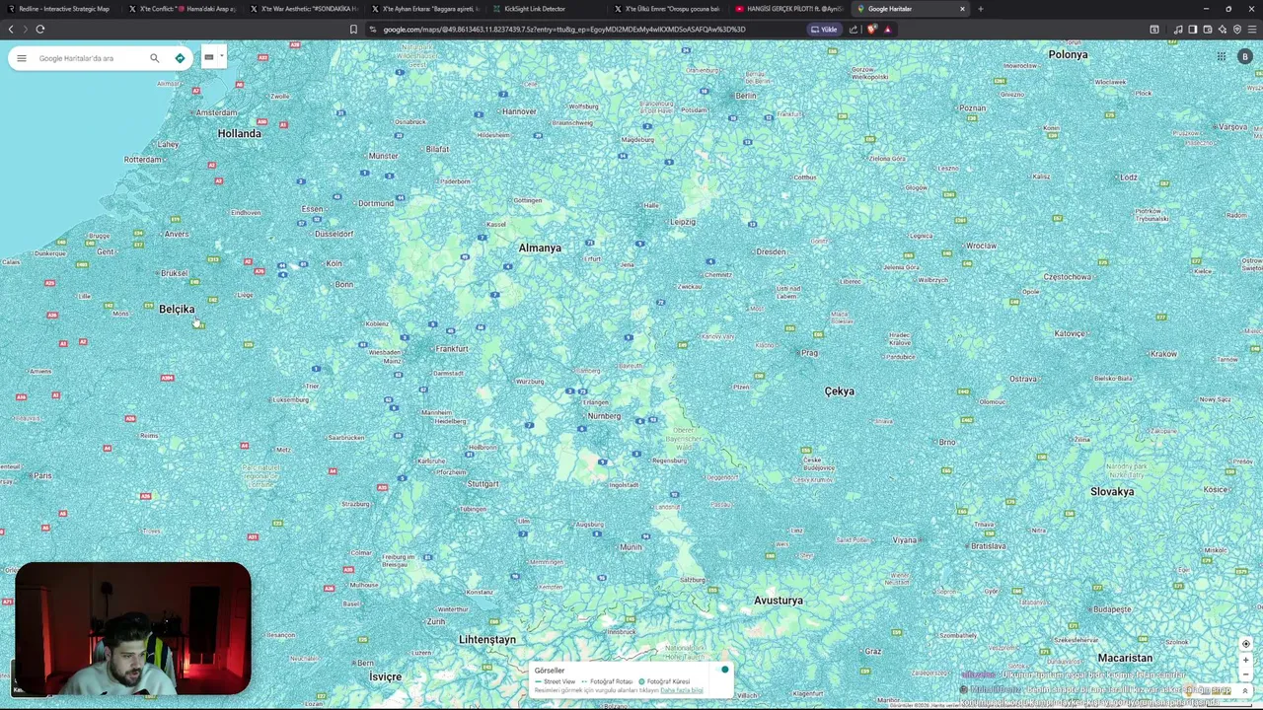
Task: Click the webcam overlay thumbnail
Action: point(133,628)
